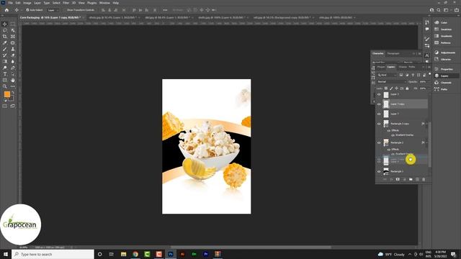This screenshot has width=461, height=259.
Task: Toggle the Show Transform Controls checkbox
Action: point(66,10)
